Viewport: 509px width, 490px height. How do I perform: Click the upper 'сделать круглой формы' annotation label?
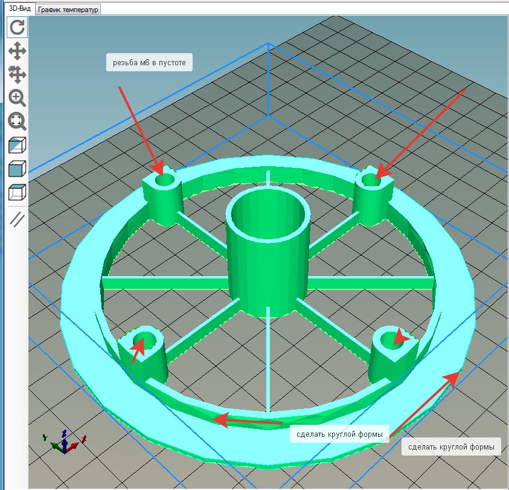click(337, 434)
